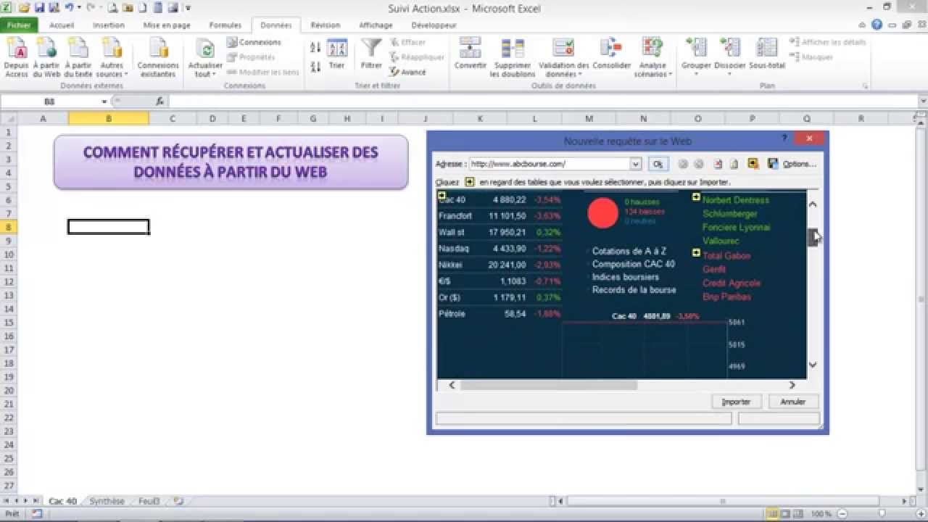Click the Depuis Access icon
The image size is (928, 522).
point(16,58)
